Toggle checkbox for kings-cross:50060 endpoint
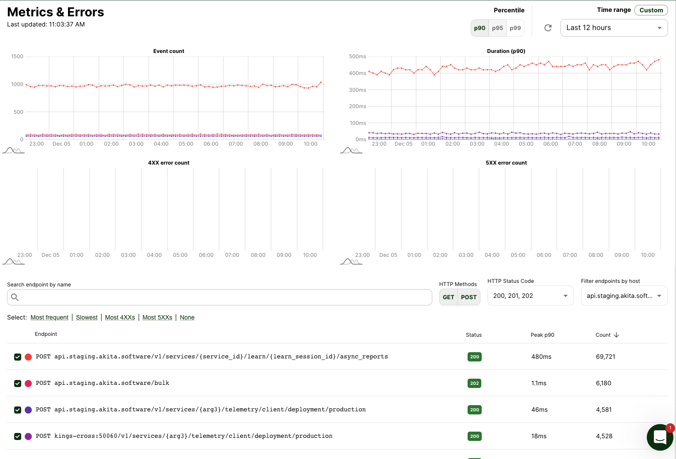The image size is (676, 459). point(18,436)
